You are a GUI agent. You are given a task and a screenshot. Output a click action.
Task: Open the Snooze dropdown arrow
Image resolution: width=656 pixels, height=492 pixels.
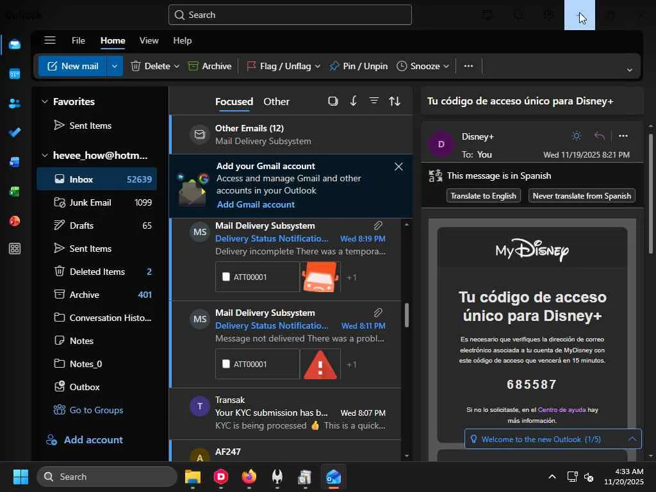(446, 66)
